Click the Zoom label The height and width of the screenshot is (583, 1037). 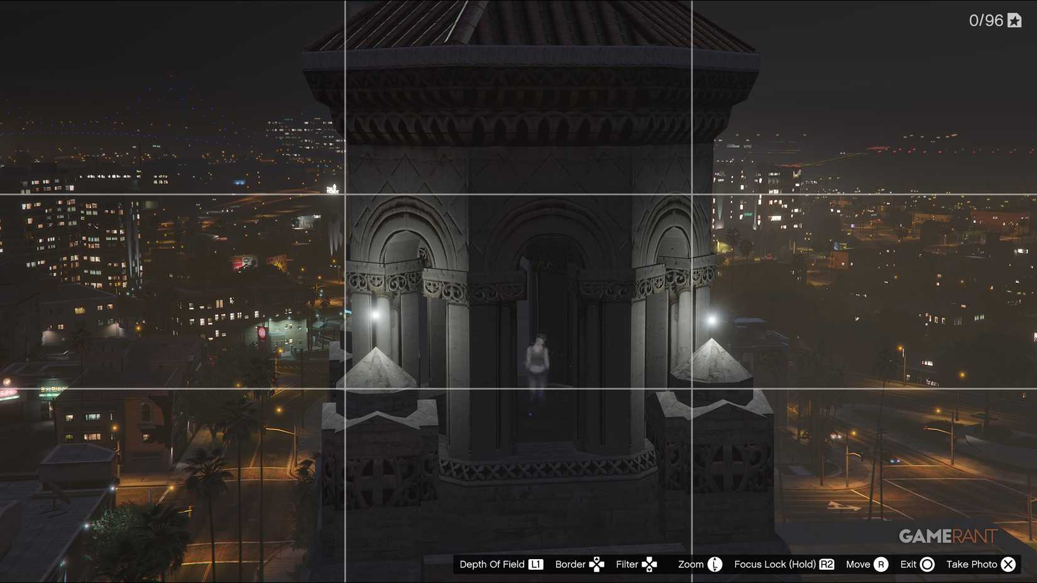point(691,564)
